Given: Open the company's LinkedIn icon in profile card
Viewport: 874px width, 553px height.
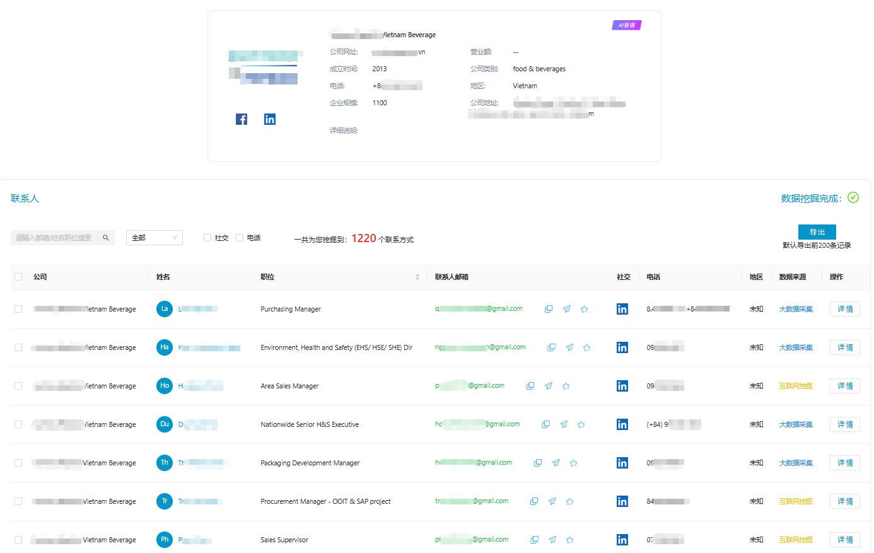Looking at the screenshot, I should point(270,119).
